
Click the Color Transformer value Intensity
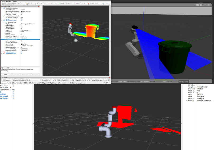24,38
